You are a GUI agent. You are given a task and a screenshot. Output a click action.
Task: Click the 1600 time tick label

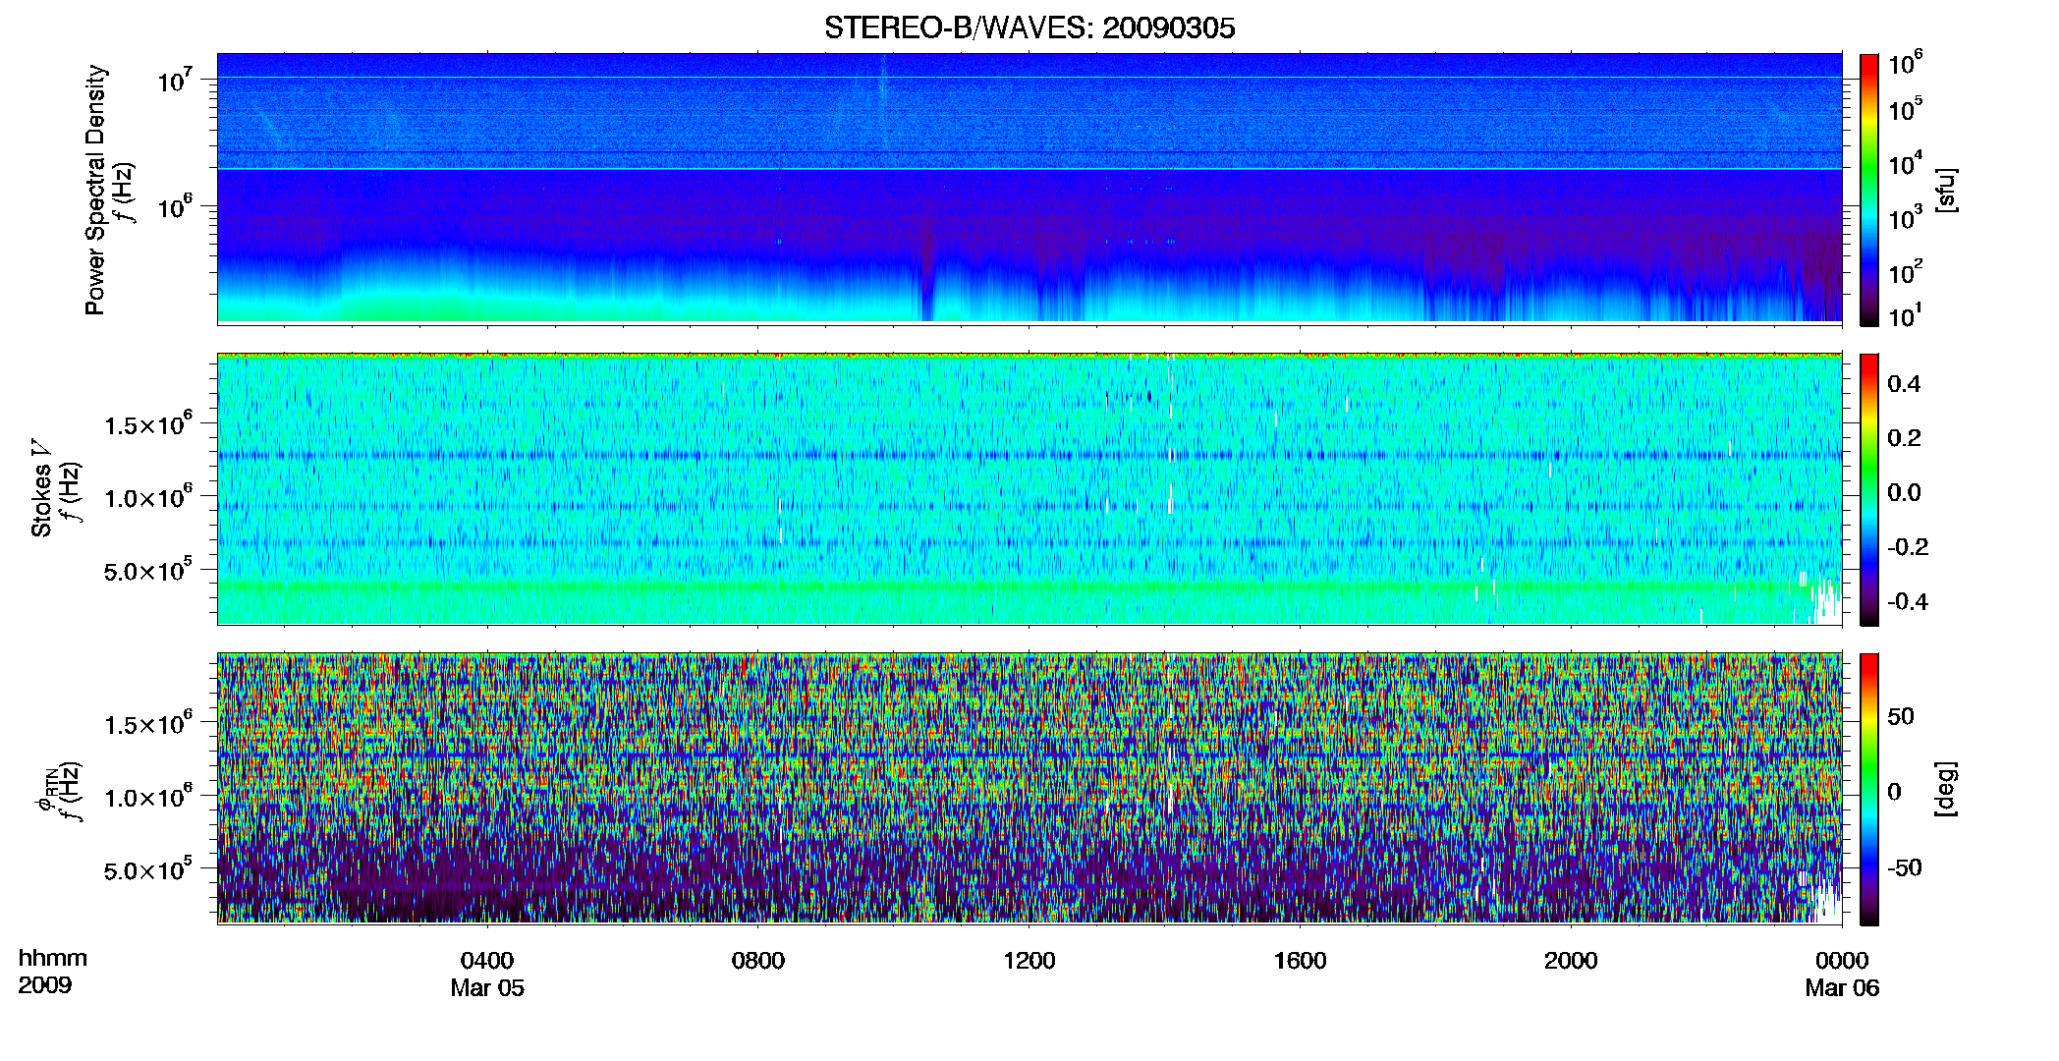(1300, 960)
